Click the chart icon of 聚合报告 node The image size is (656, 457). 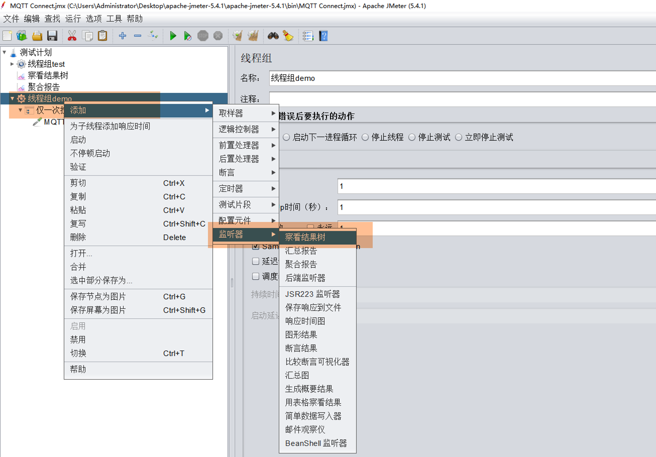click(x=21, y=87)
